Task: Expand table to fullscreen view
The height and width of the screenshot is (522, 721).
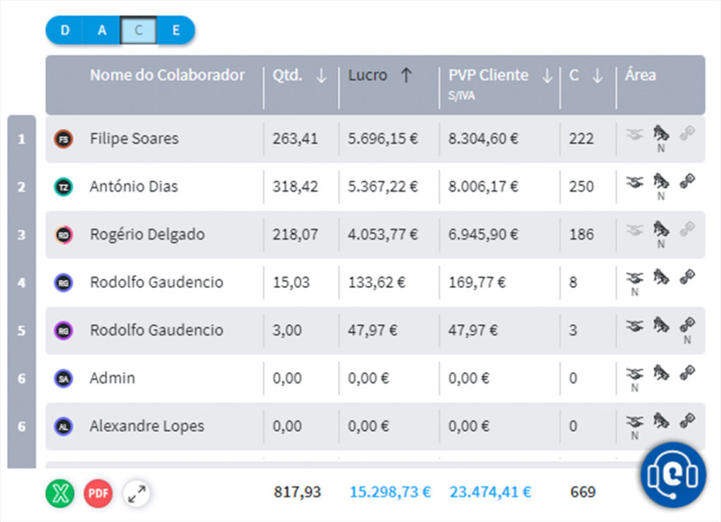Action: pos(137,494)
